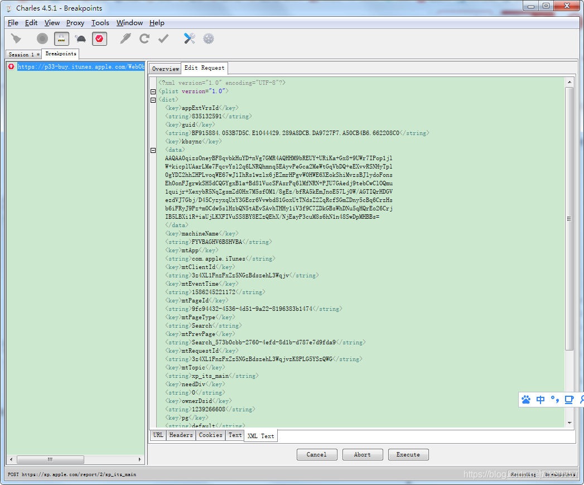
Task: Toggle the Chinese input mode icon
Action: tap(540, 400)
